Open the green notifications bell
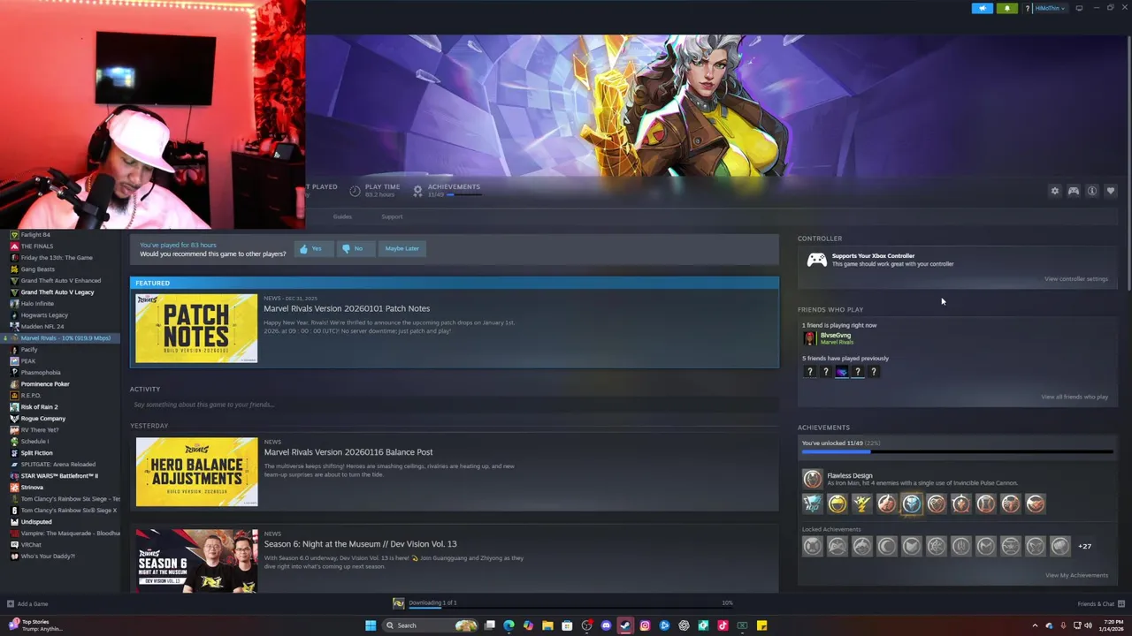Viewport: 1132px width, 636px height. click(1006, 8)
